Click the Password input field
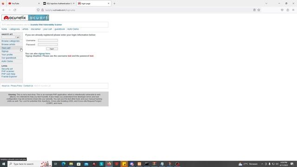Image resolution: width=297 pixels, height=167 pixels. (x=48, y=45)
